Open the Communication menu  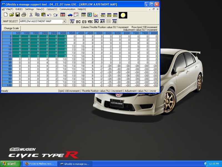tap(67, 9)
